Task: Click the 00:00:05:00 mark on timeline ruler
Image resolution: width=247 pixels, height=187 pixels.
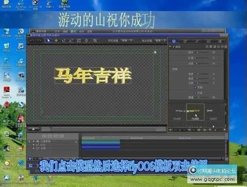Action: click(136, 138)
